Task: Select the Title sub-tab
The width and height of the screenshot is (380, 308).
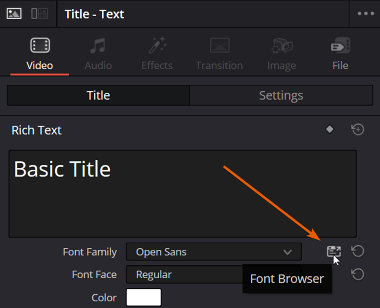Action: click(98, 95)
